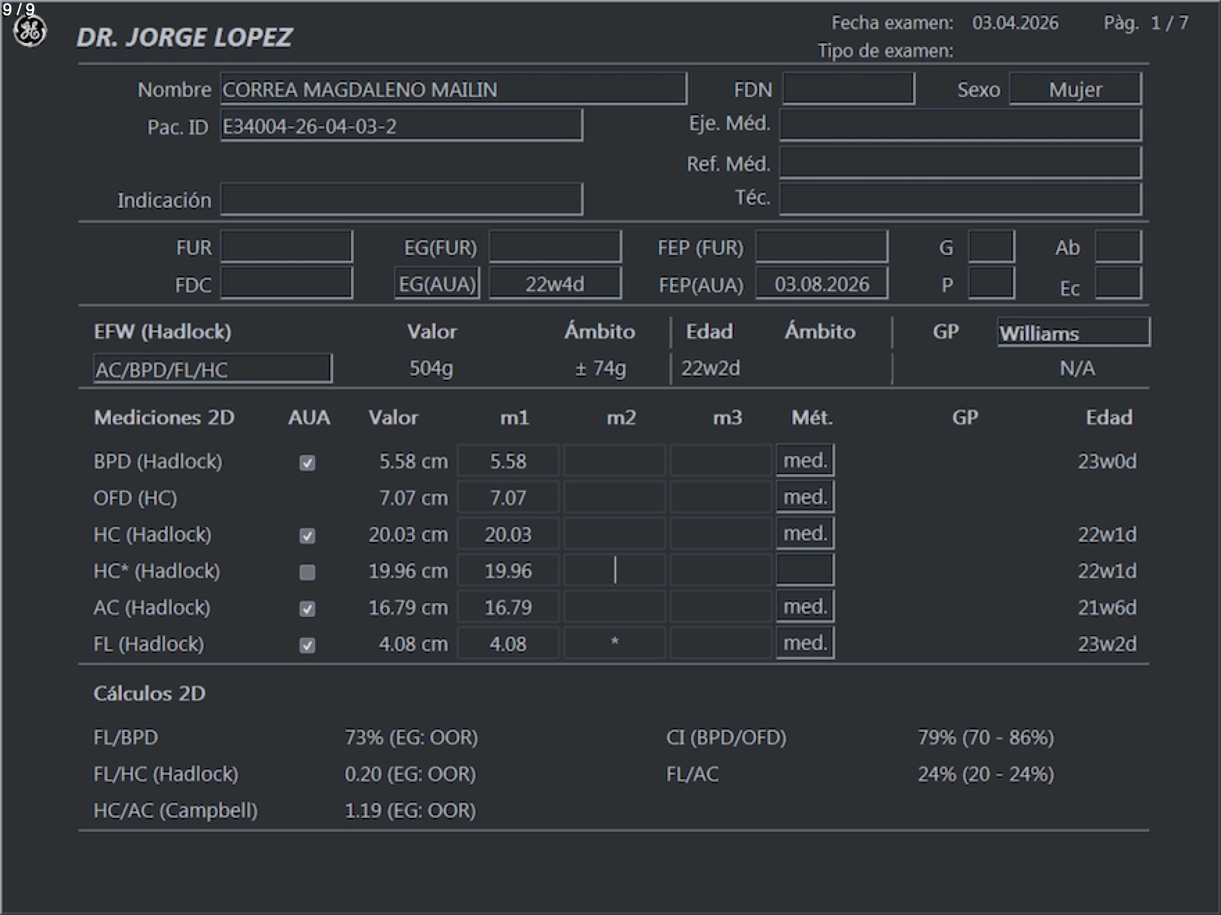
Task: Uncheck the AC (Hadlock) AUA checkbox
Action: click(x=307, y=609)
